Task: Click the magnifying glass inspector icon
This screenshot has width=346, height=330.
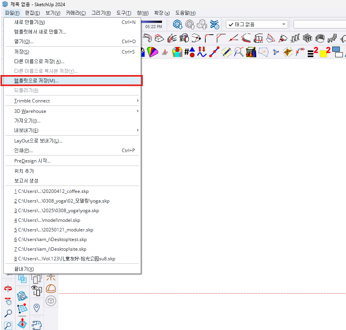Action: click(x=239, y=52)
